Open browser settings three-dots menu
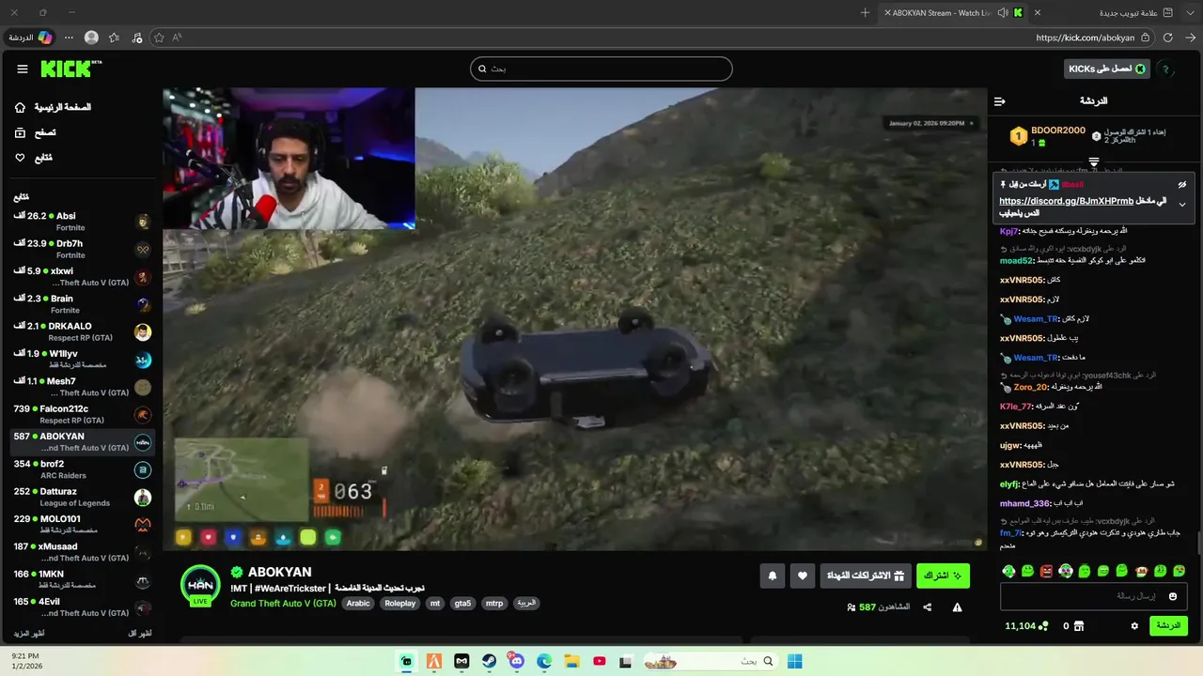The image size is (1203, 676). (x=69, y=38)
